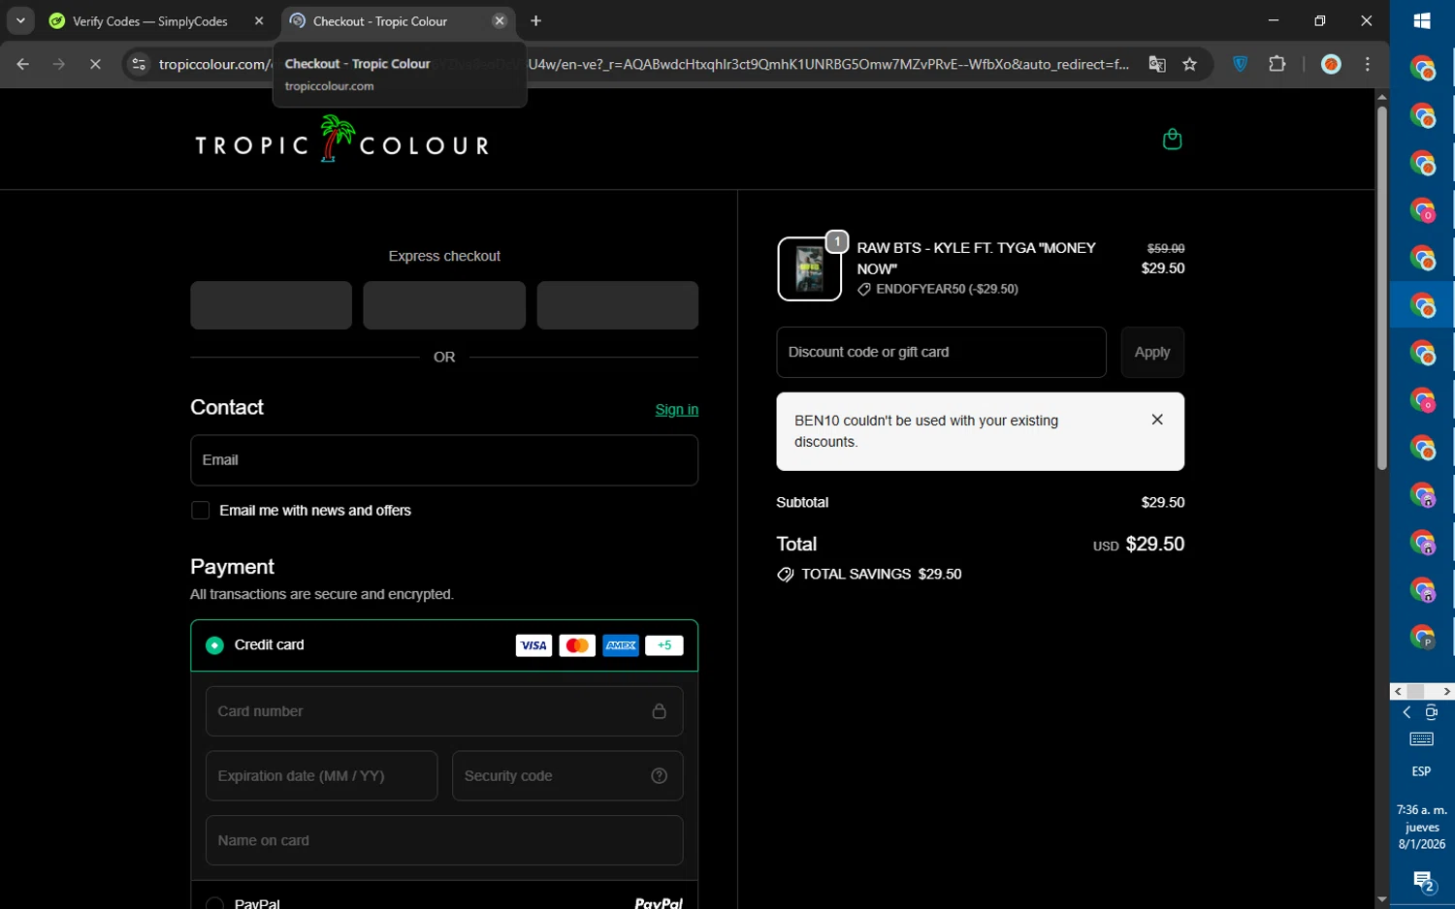The width and height of the screenshot is (1455, 909).
Task: Click the Expiration date field
Action: coord(321,776)
